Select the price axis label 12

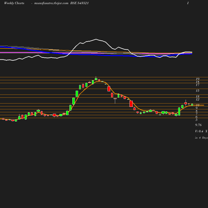pyautogui.click(x=198, y=99)
